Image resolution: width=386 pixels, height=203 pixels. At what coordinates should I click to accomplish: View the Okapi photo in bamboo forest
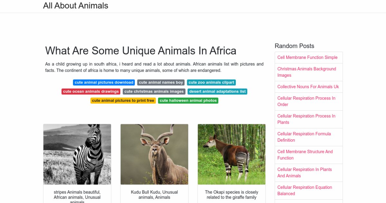coord(232,154)
